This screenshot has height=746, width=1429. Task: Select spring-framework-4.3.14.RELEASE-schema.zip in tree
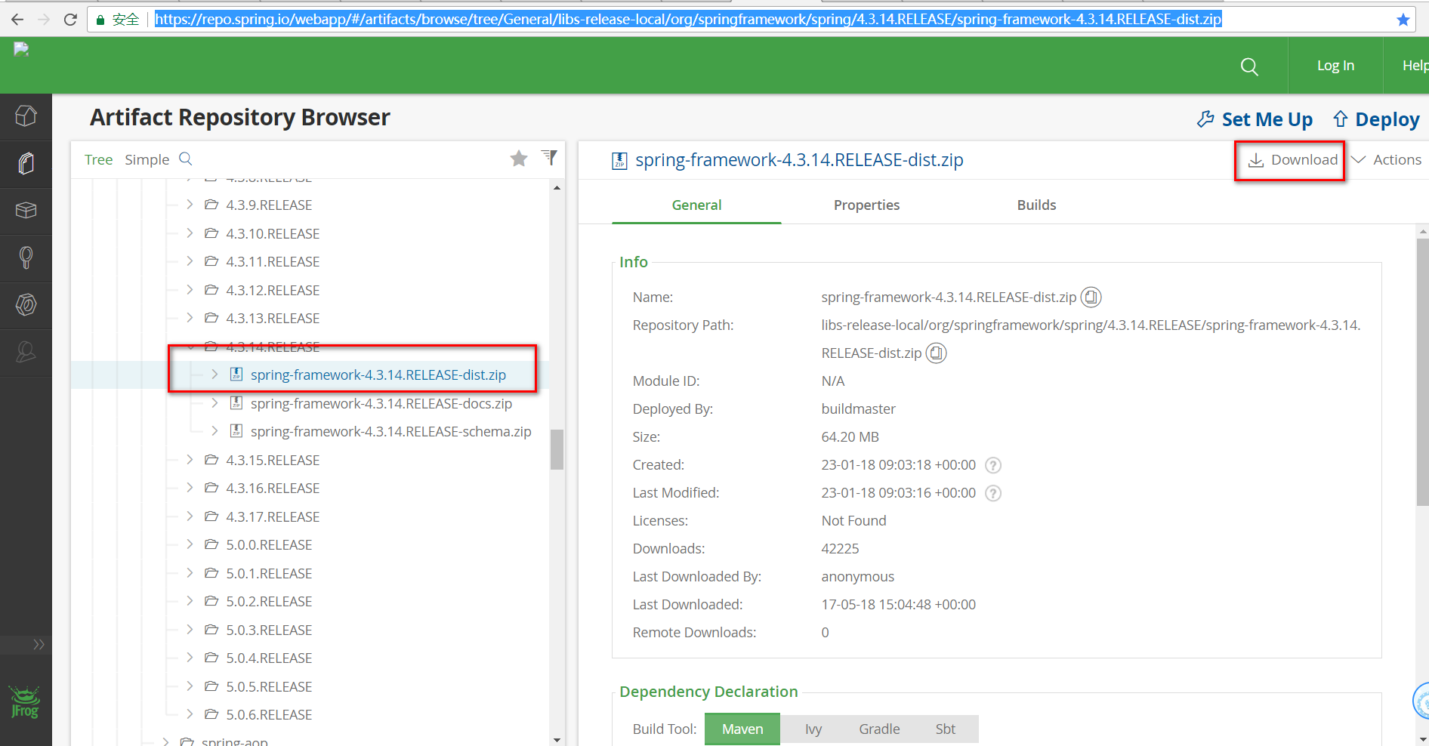click(x=391, y=432)
